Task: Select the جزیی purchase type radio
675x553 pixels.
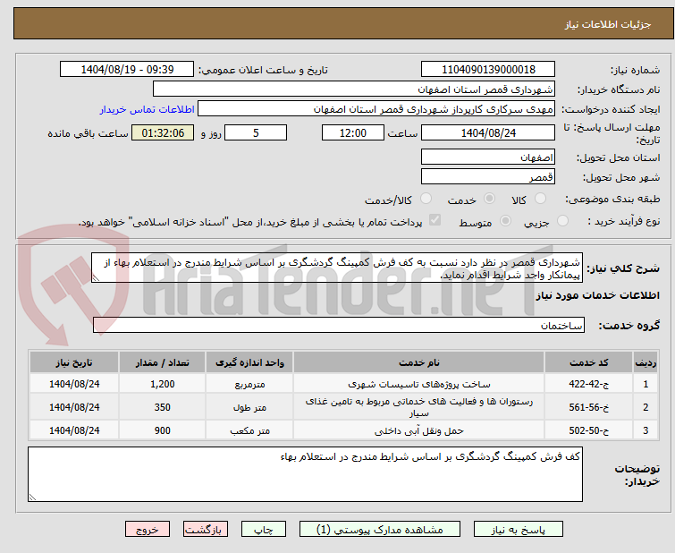Action: tap(562, 221)
